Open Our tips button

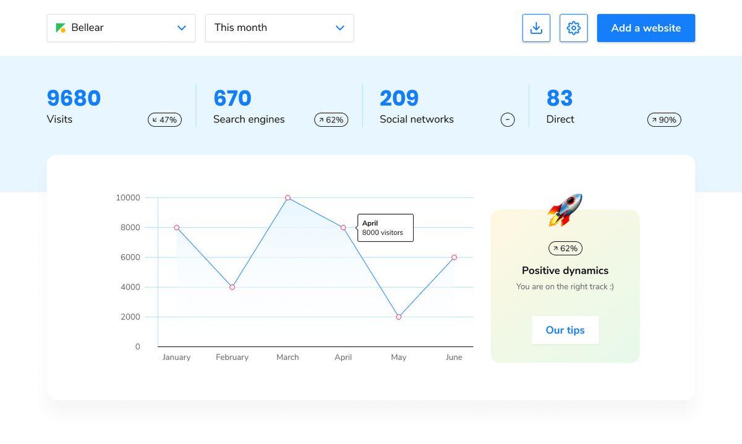565,330
